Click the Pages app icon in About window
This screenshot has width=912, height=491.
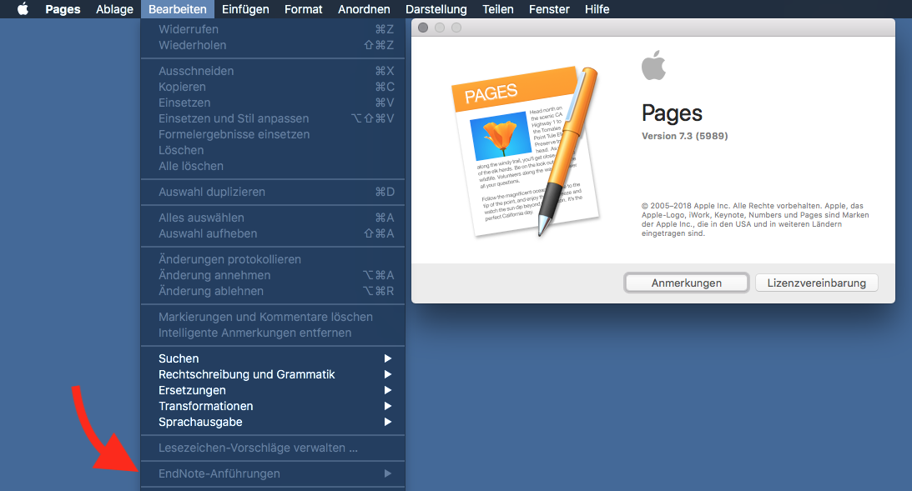[x=525, y=153]
